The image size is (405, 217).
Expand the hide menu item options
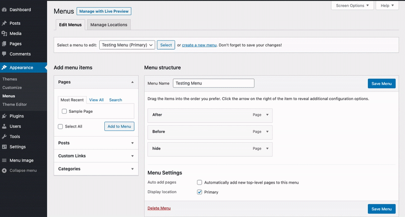coord(267,148)
